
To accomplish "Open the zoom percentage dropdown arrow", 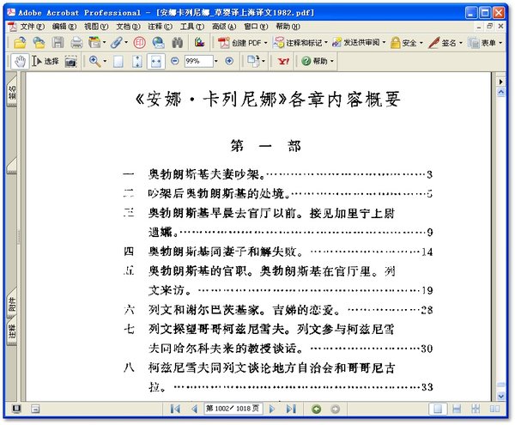I will 215,61.
